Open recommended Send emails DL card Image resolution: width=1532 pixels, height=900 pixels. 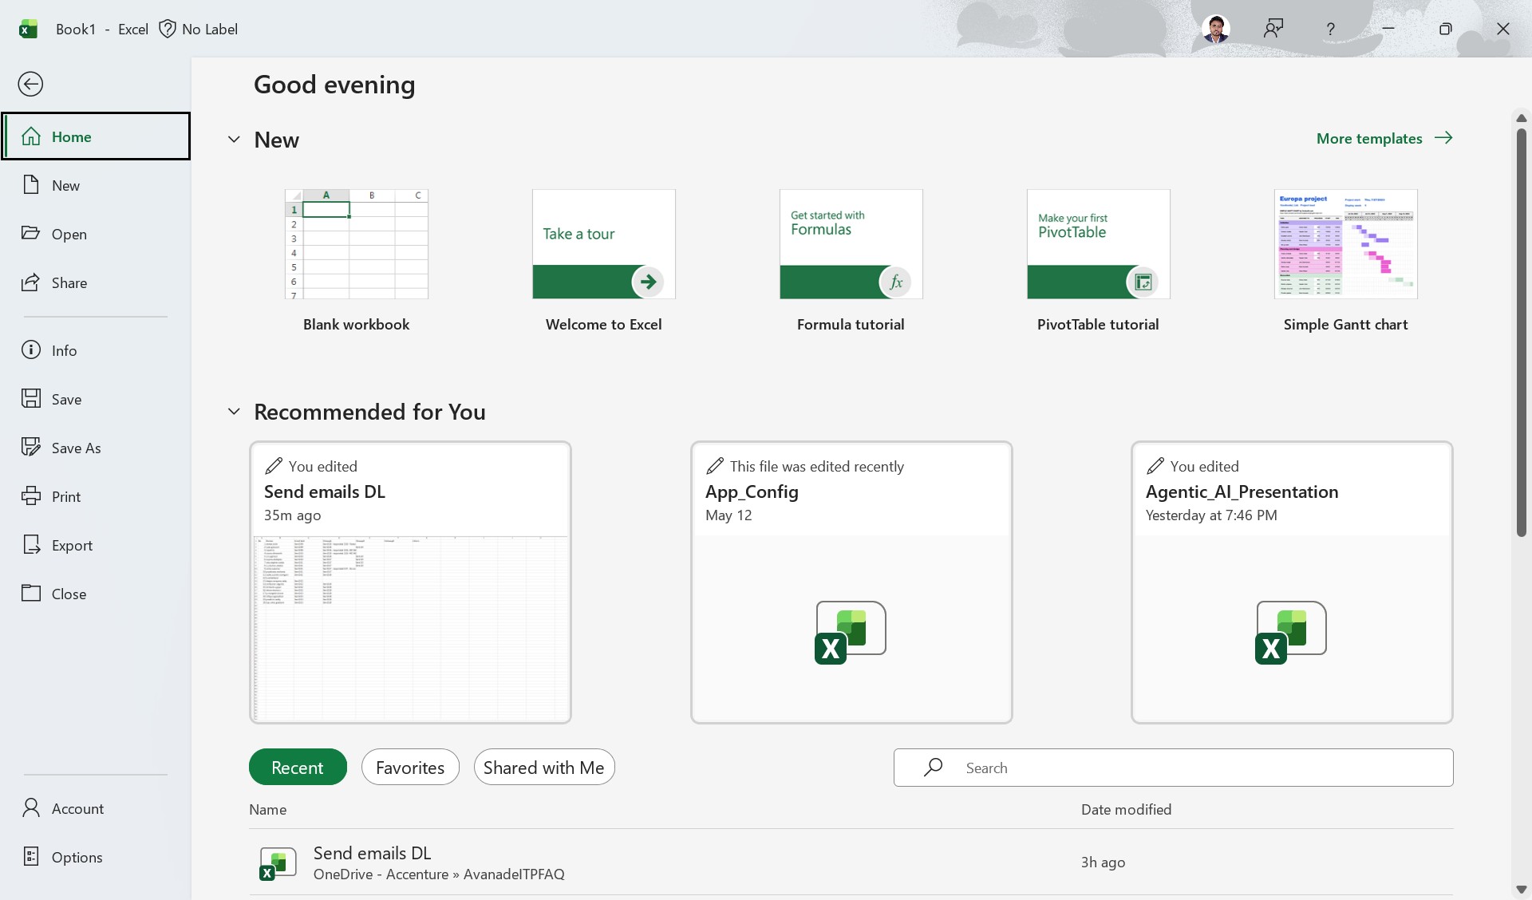[x=410, y=582]
